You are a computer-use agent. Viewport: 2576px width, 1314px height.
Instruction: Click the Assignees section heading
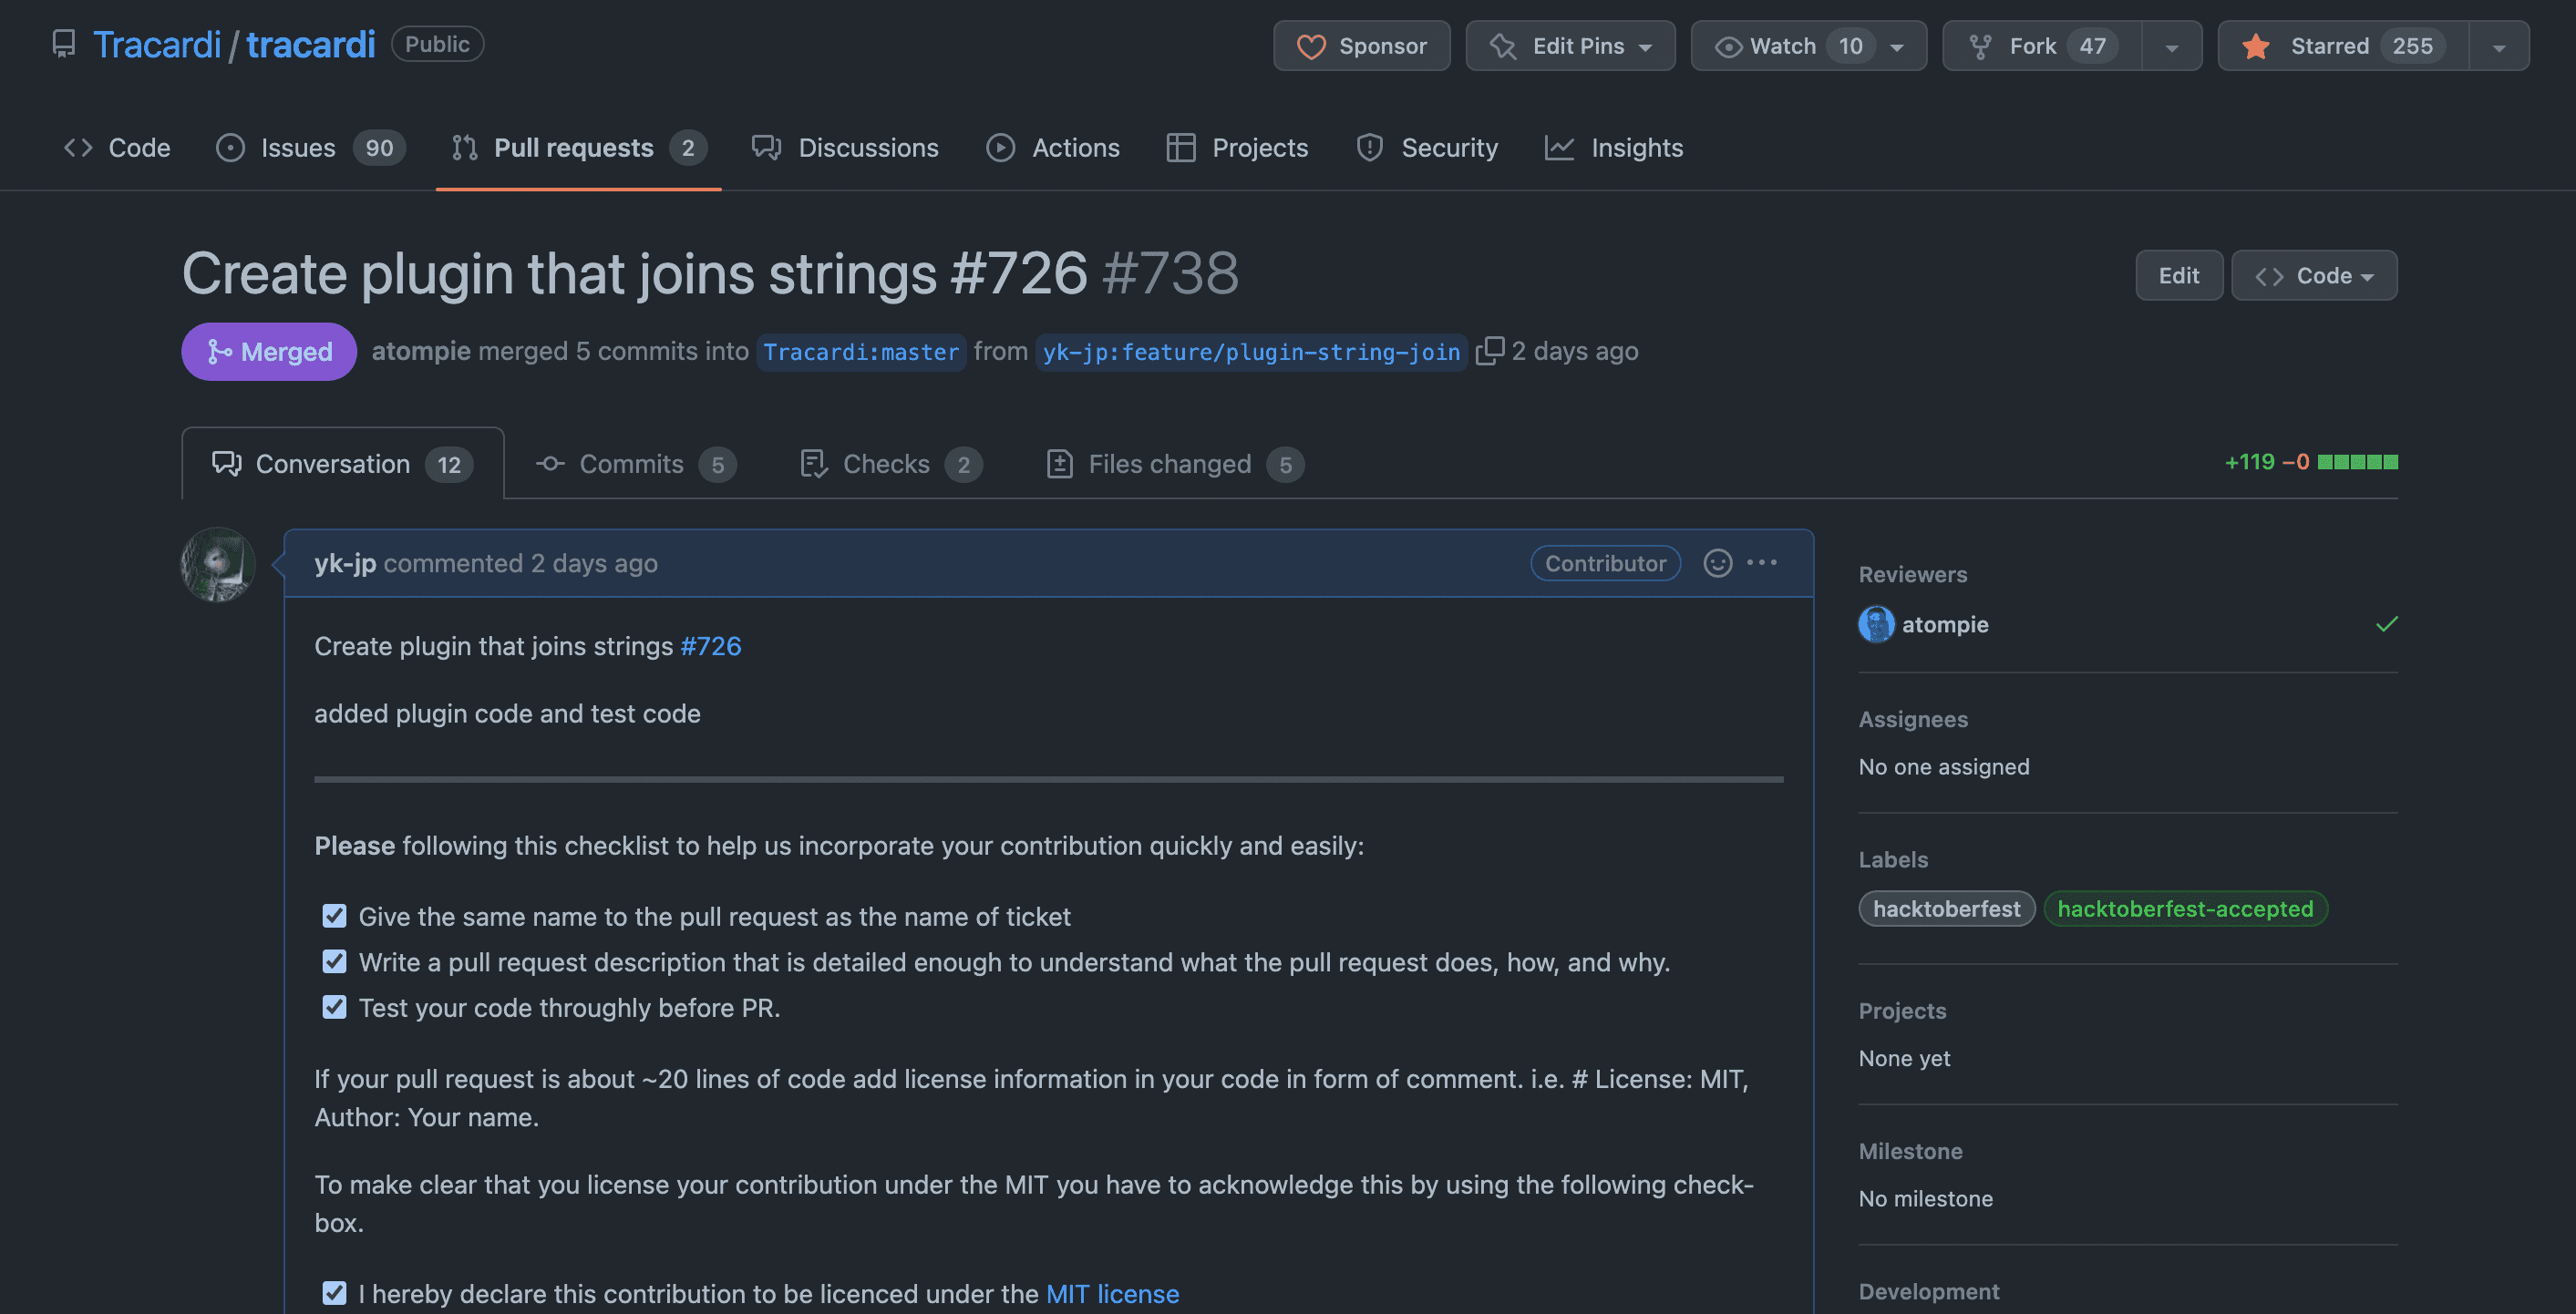[1913, 719]
